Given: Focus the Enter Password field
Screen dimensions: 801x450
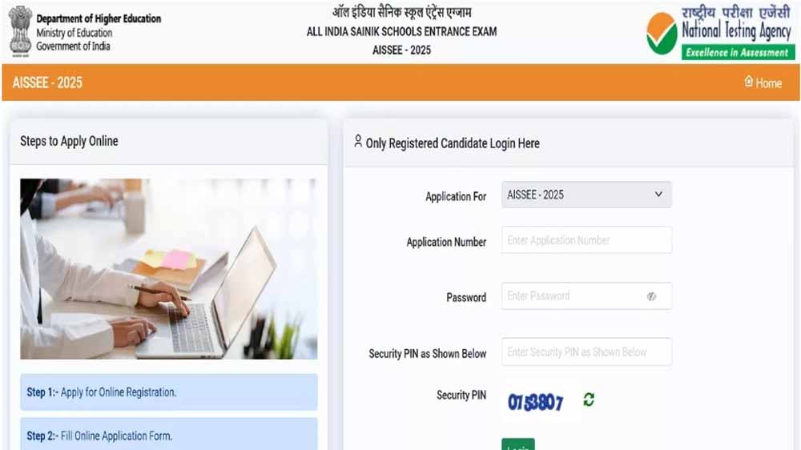Looking at the screenshot, I should [586, 295].
